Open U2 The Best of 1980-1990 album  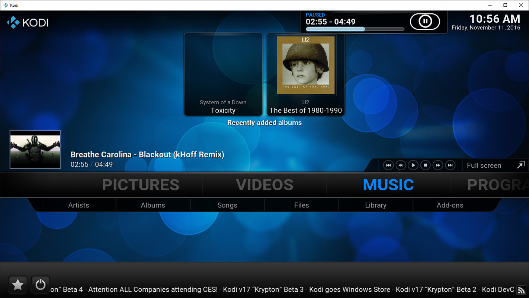coord(306,74)
